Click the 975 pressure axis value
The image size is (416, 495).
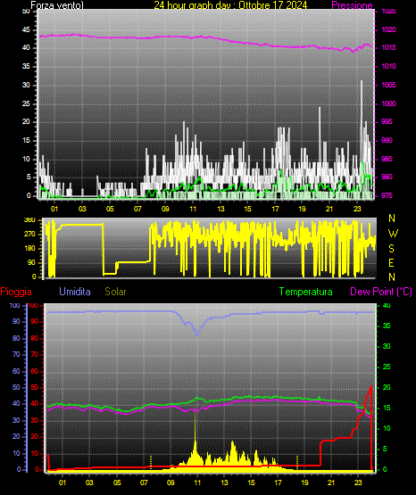click(x=387, y=195)
